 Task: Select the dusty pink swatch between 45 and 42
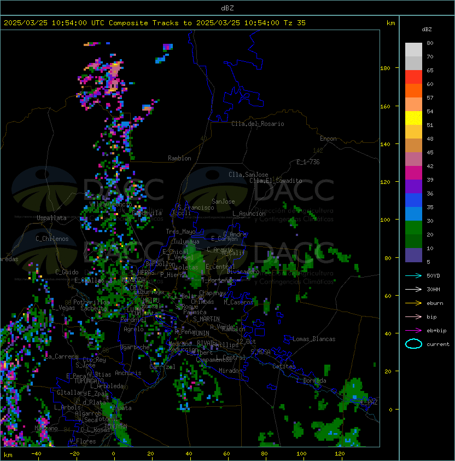[x=413, y=159]
